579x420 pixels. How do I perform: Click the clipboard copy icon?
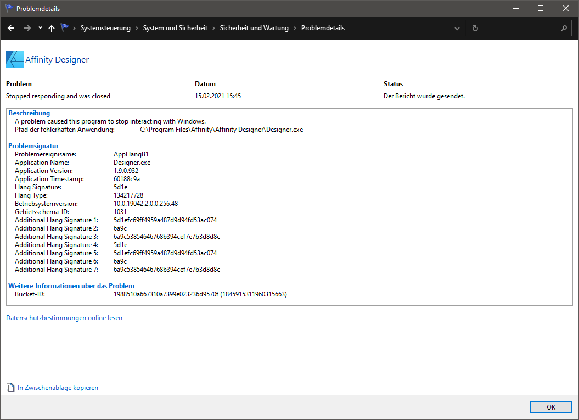tap(11, 388)
